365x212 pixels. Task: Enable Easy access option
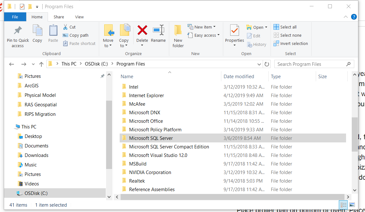(x=203, y=35)
